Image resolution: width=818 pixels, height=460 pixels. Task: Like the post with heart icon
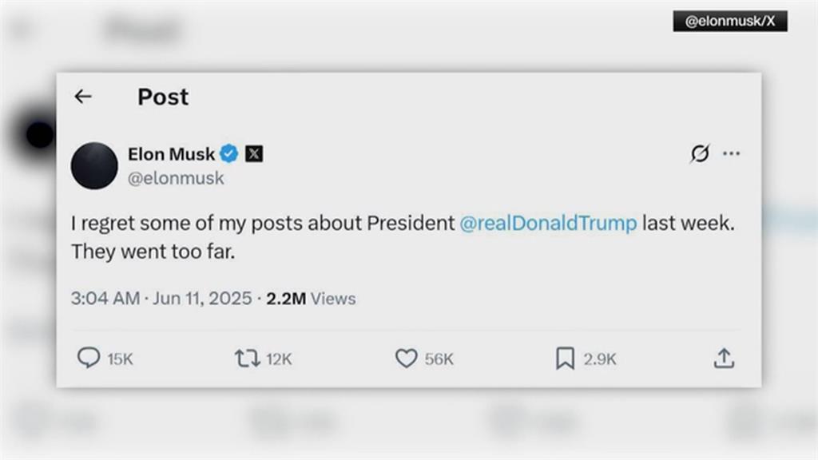407,359
